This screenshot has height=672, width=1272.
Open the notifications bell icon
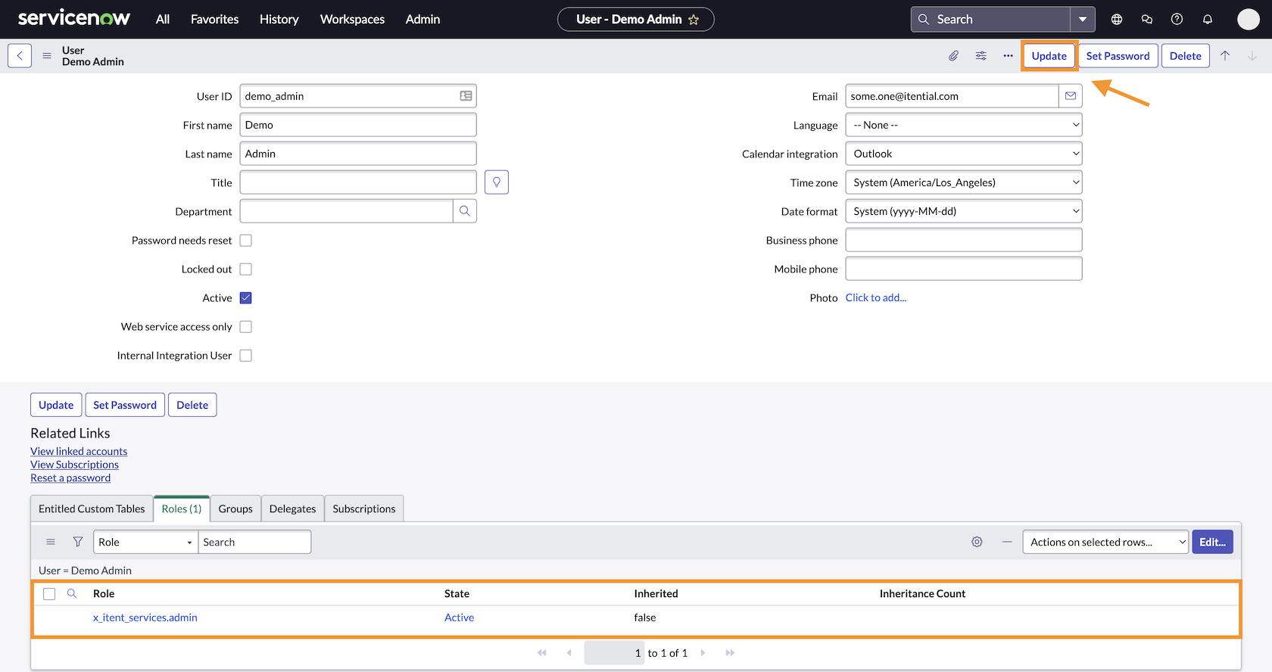(1208, 20)
